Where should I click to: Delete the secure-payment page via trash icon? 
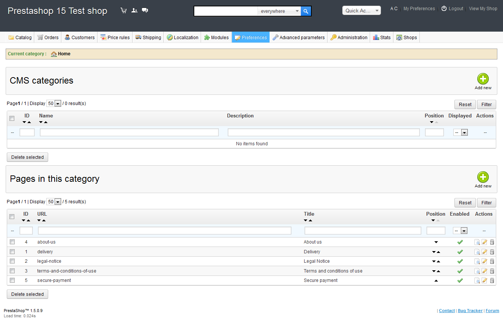[492, 280]
